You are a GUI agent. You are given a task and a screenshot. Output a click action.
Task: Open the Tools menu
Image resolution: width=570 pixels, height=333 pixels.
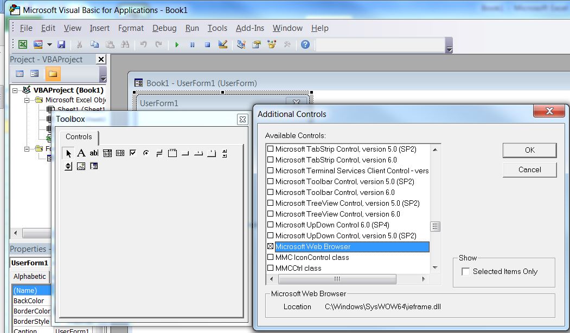[217, 28]
